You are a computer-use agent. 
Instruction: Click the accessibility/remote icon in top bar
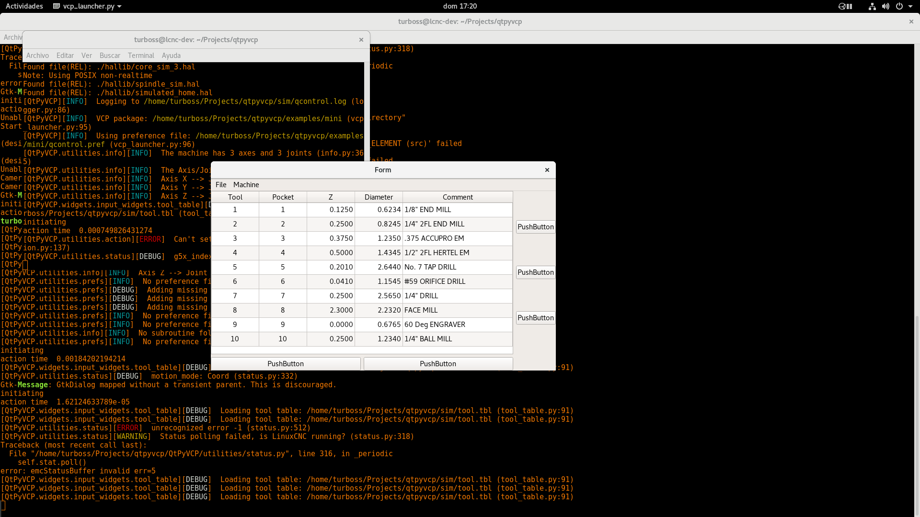coord(845,6)
